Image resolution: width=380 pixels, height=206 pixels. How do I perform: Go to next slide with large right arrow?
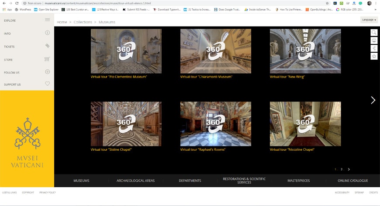(x=373, y=100)
